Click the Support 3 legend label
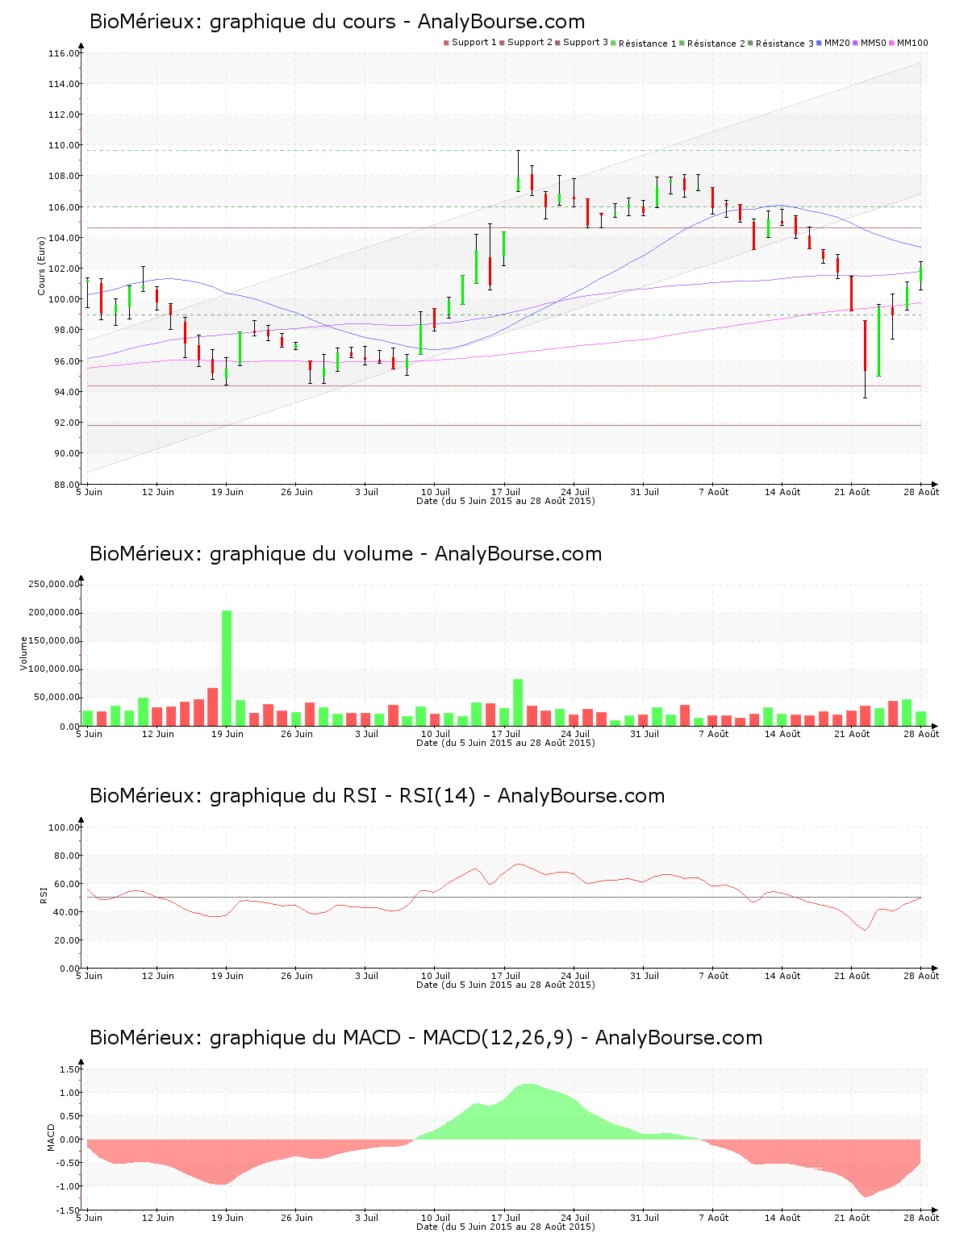The height and width of the screenshot is (1250, 968). click(586, 43)
